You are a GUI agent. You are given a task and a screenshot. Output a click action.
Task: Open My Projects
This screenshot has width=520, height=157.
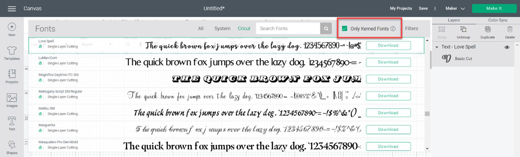pyautogui.click(x=401, y=8)
